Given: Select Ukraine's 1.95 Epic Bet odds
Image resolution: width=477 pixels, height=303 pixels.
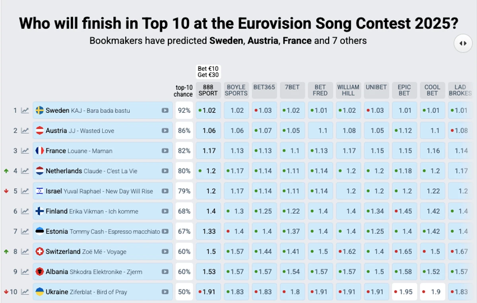Looking at the screenshot, I should pos(405,292).
